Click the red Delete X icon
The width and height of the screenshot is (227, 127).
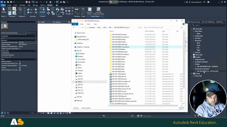(72, 14)
